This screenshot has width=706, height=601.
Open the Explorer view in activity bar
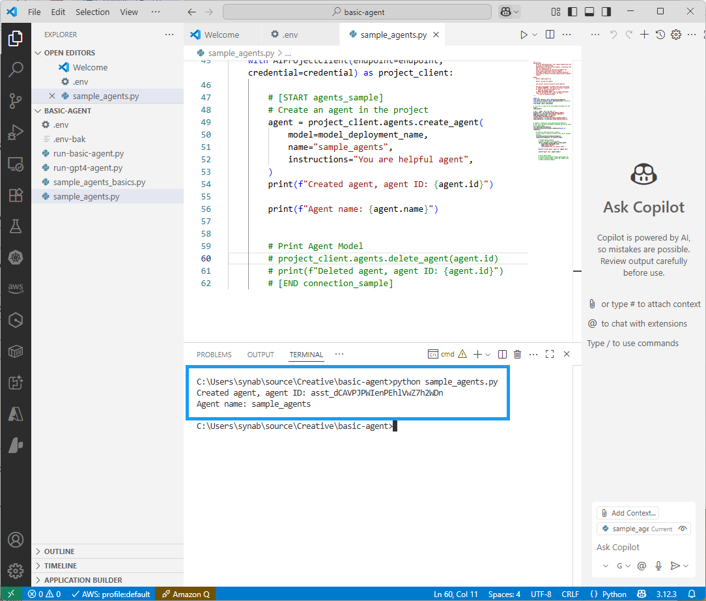[16, 38]
